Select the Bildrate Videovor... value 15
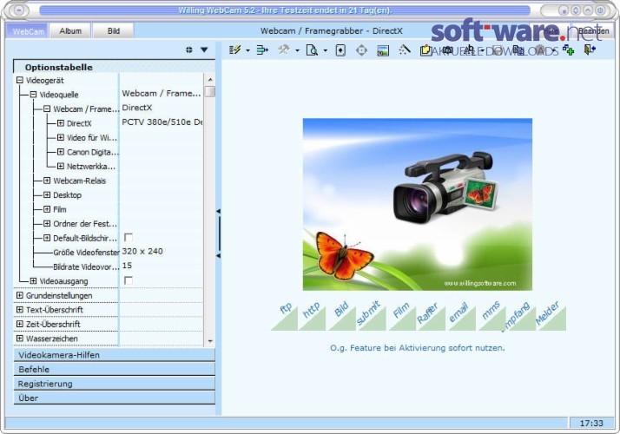Image resolution: width=620 pixels, height=434 pixels. [x=127, y=266]
